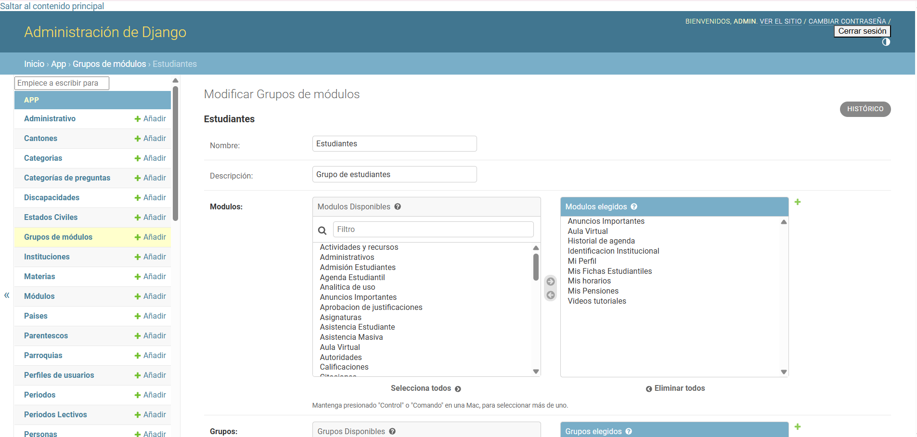Image resolution: width=917 pixels, height=437 pixels.
Task: Click the HISTÓRICO button
Action: 865,109
